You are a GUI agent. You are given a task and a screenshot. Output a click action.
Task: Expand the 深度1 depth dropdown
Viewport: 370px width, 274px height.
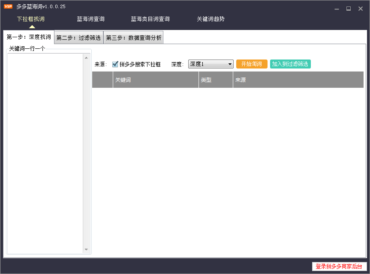(x=211, y=64)
